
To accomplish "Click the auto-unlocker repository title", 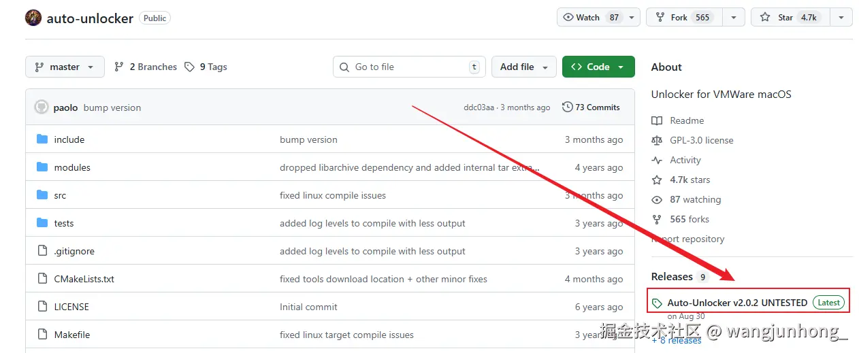I will click(x=90, y=18).
